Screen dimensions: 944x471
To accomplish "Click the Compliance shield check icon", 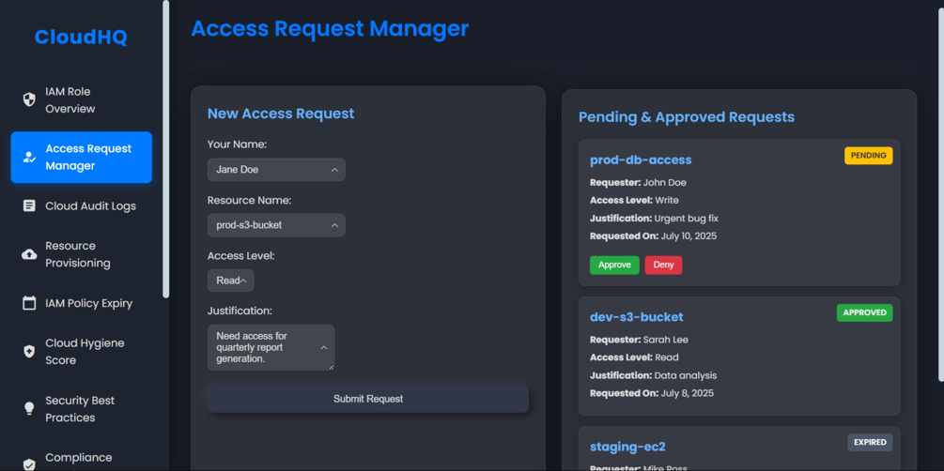I will pos(29,463).
